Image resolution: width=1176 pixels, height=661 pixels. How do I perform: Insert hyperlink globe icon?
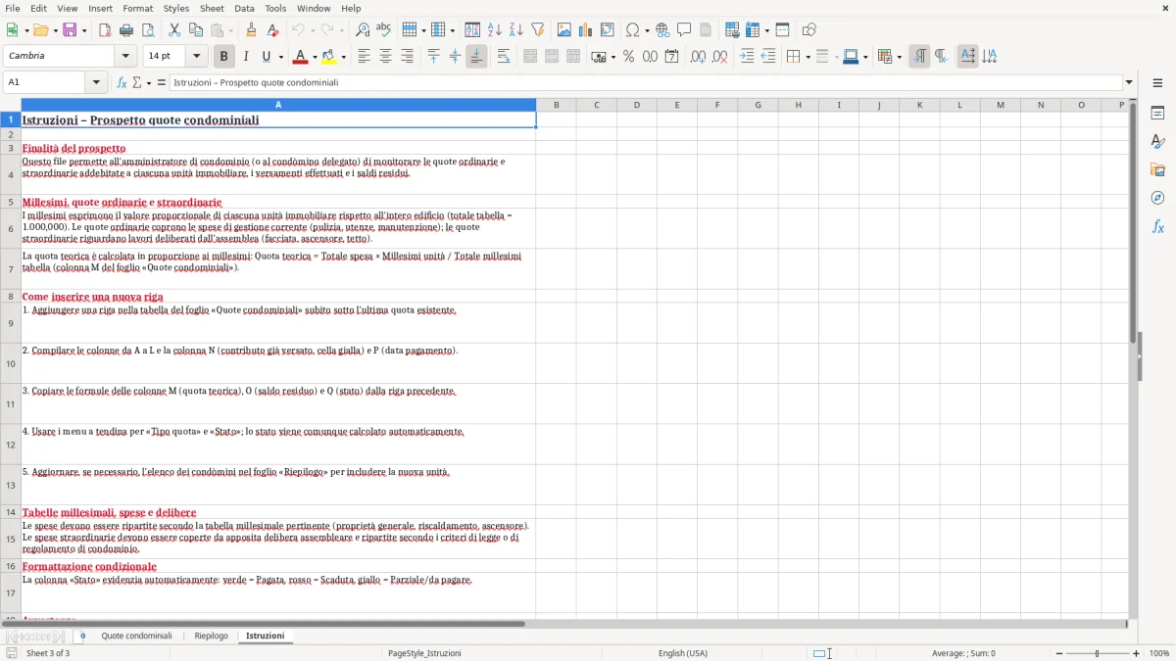click(x=662, y=30)
